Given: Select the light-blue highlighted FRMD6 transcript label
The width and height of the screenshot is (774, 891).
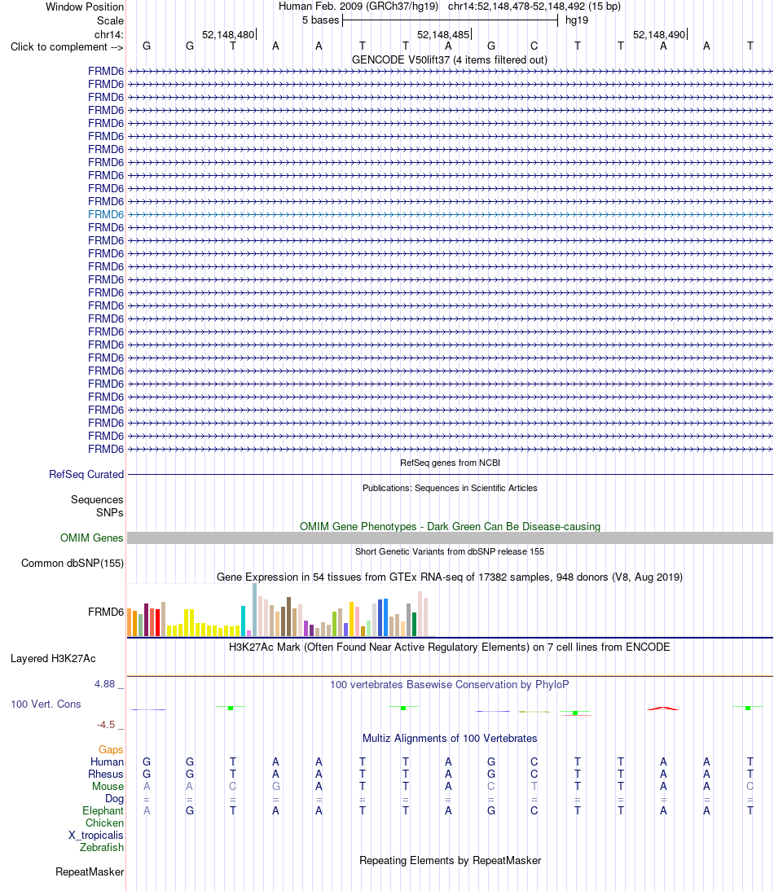Looking at the screenshot, I should tap(106, 214).
